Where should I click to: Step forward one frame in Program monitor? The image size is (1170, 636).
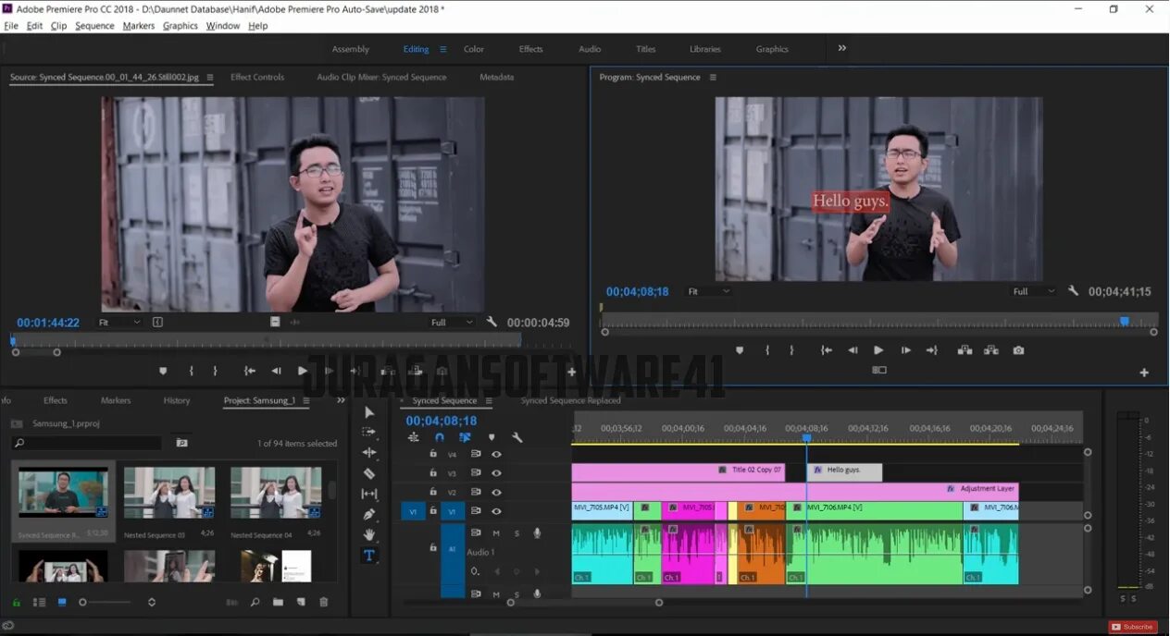point(905,350)
